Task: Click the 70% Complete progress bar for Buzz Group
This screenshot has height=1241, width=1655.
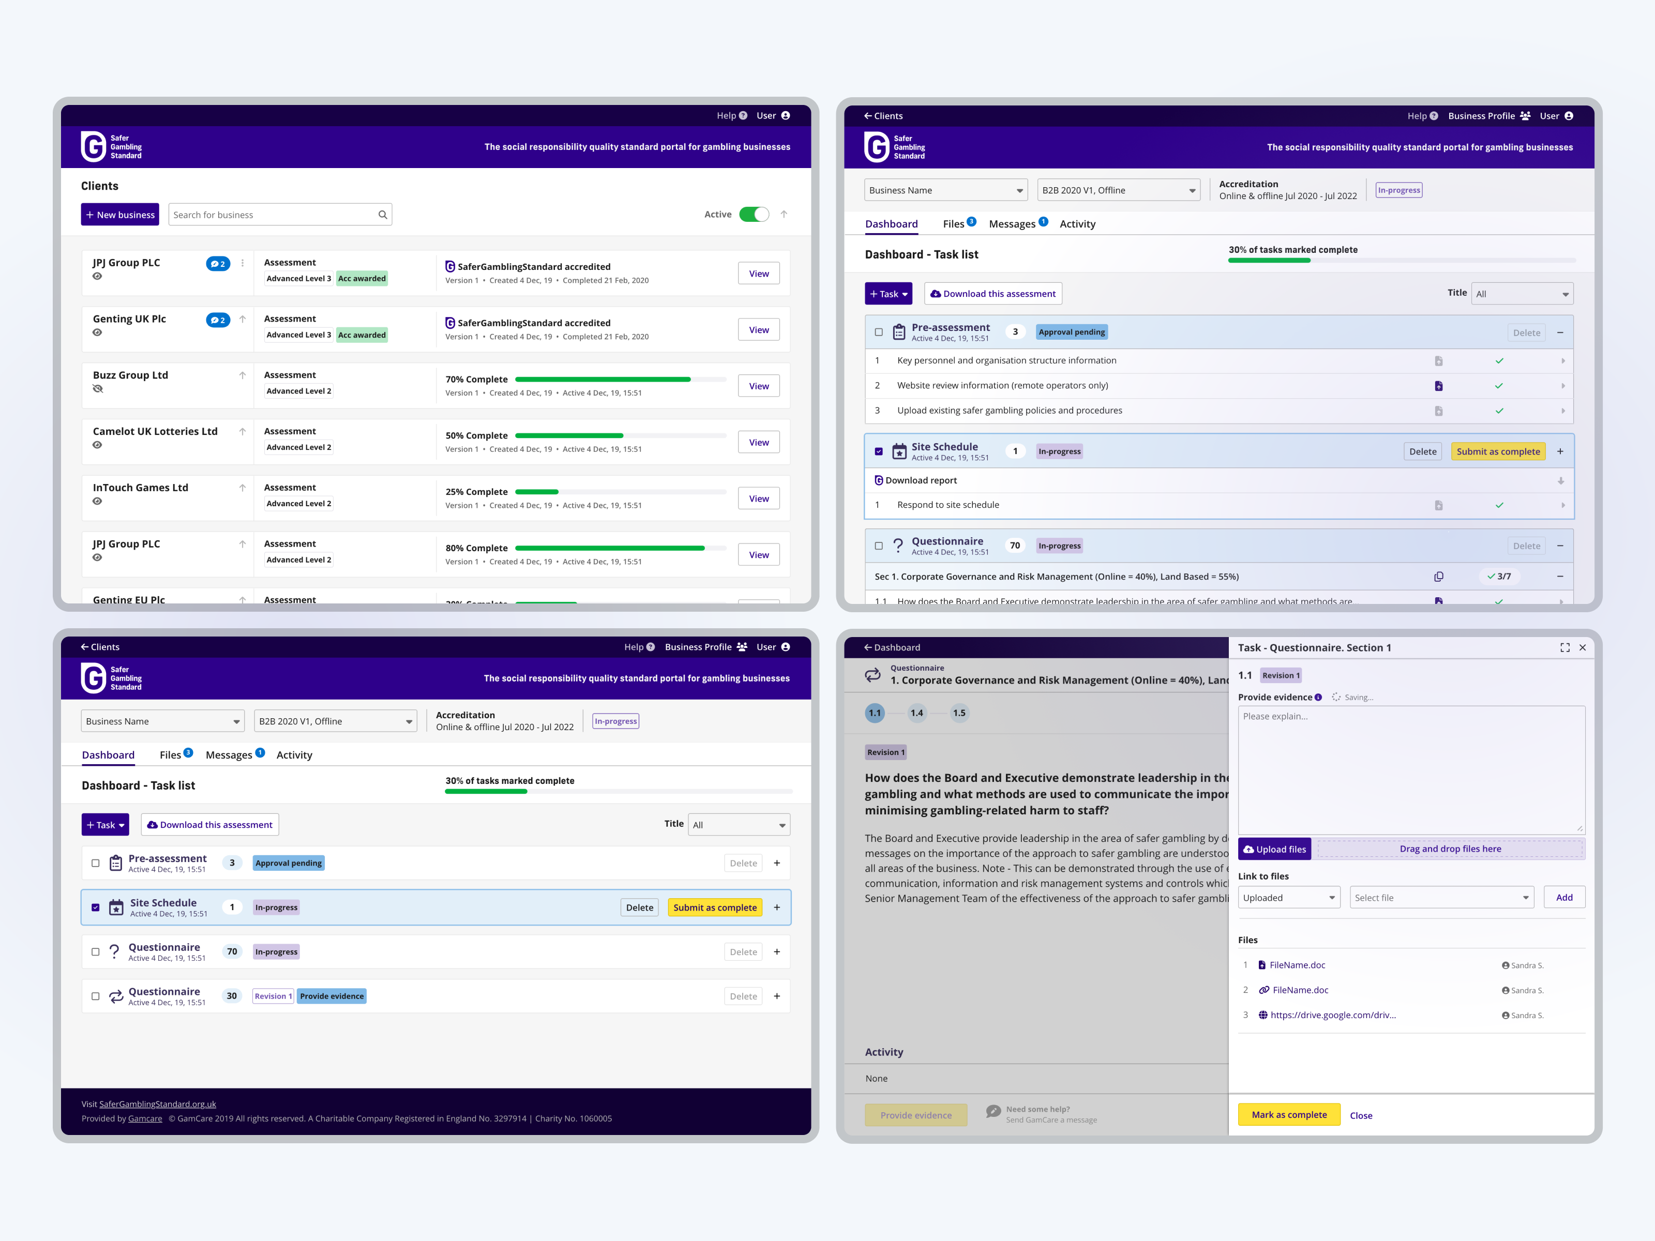Action: click(620, 379)
